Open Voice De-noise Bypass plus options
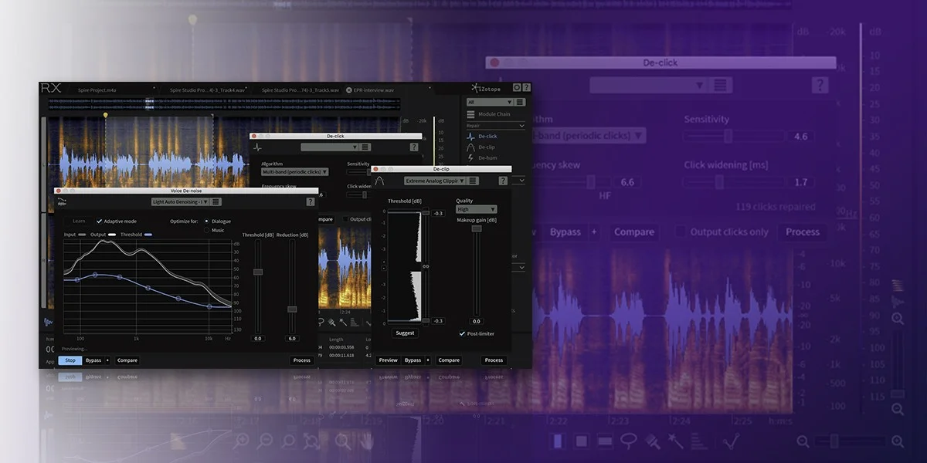 click(107, 360)
